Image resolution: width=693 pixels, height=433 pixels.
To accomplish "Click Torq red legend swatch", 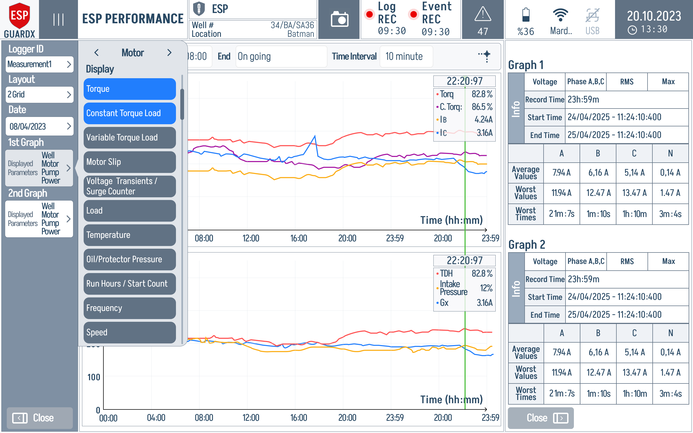I will pyautogui.click(x=437, y=94).
